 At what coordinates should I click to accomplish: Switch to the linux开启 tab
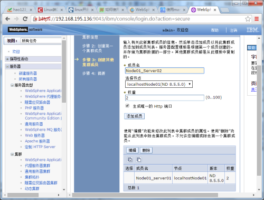point(81,10)
